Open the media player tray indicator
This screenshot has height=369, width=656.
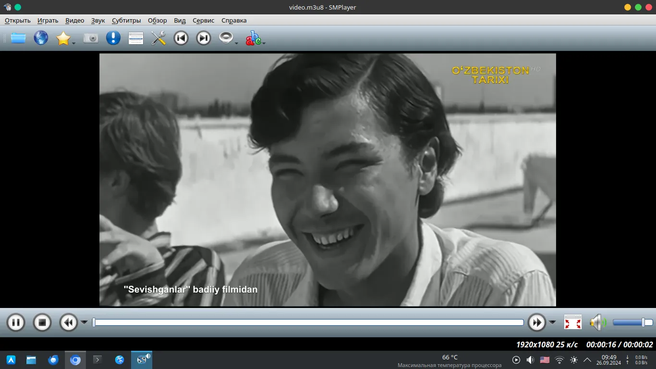coord(516,360)
